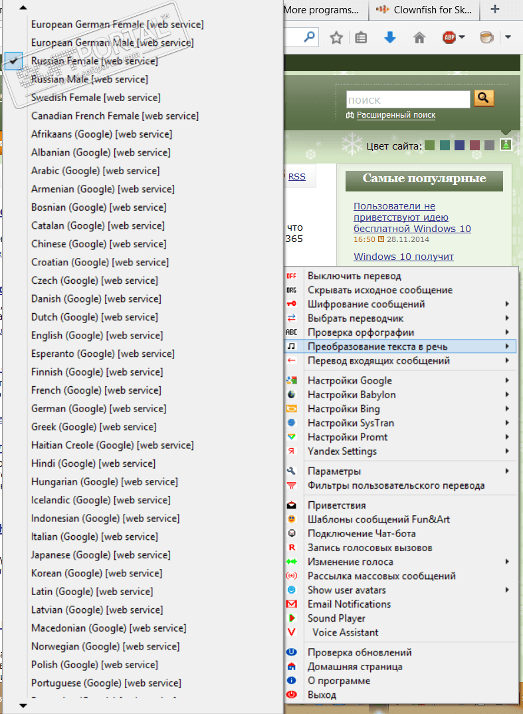Click the wrench icon for Параметры
The height and width of the screenshot is (714, 523).
click(x=291, y=471)
